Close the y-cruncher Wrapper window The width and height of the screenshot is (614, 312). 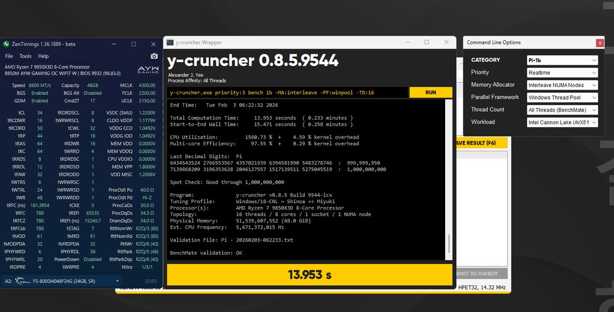(x=447, y=42)
